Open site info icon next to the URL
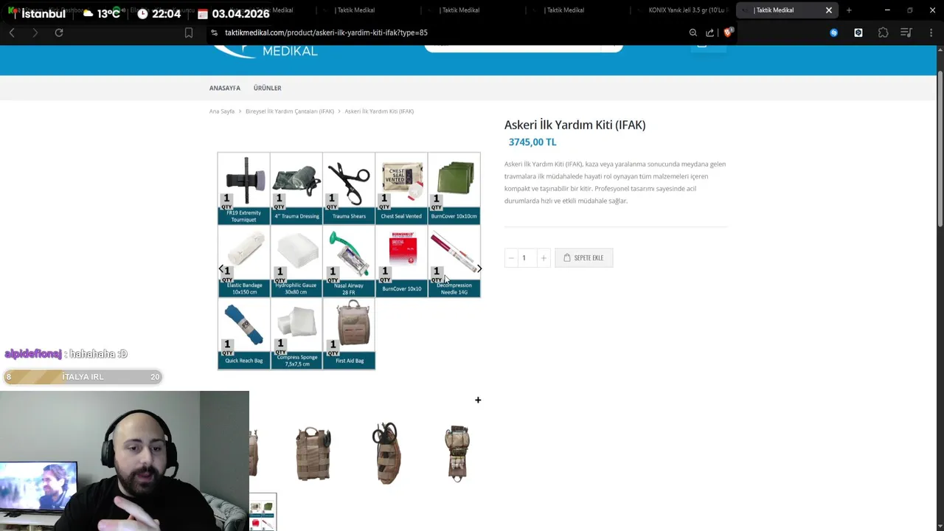Viewport: 944px width, 531px height. tap(214, 32)
